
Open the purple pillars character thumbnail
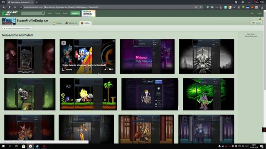click(x=206, y=129)
